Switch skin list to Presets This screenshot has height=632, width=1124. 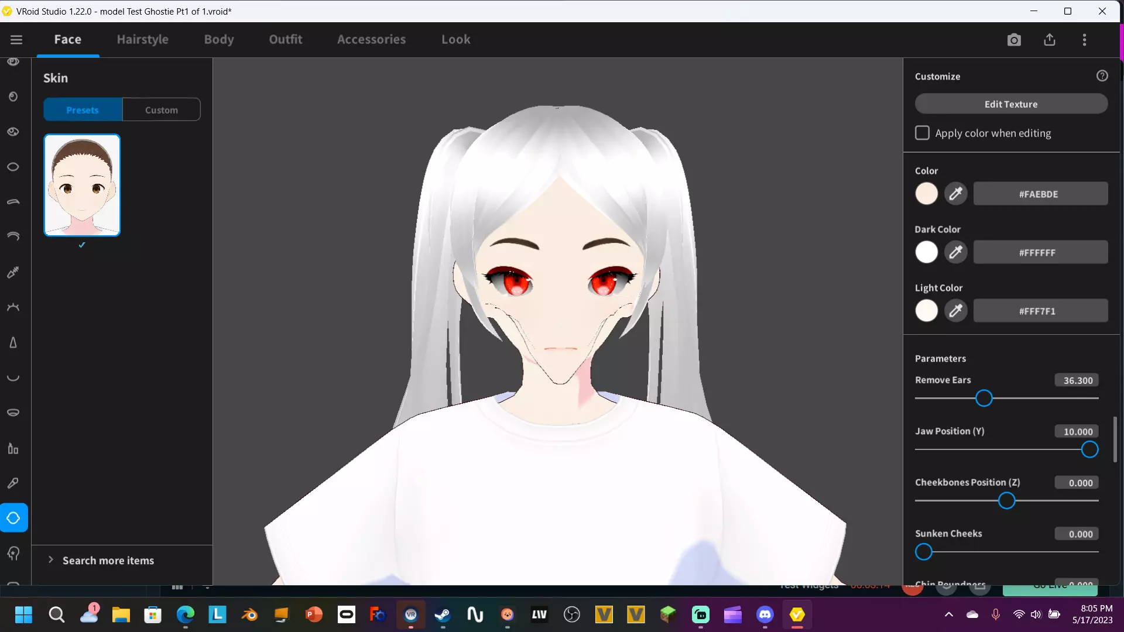[x=83, y=109]
